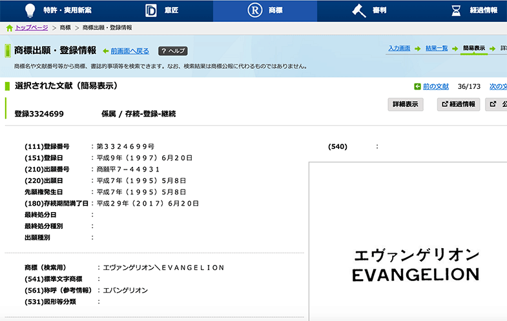Go to 入力画面 step link

point(399,48)
